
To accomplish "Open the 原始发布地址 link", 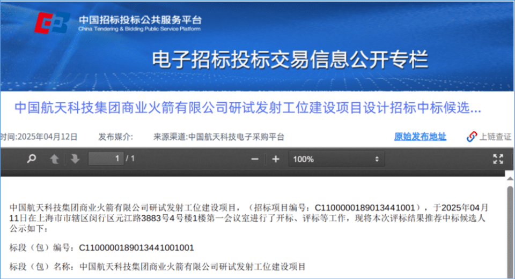I will [x=420, y=137].
